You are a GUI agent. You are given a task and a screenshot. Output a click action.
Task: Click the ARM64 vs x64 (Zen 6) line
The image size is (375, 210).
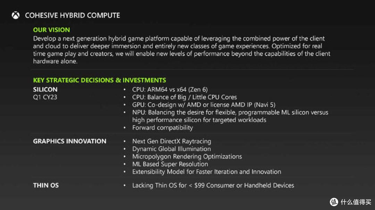(x=170, y=90)
